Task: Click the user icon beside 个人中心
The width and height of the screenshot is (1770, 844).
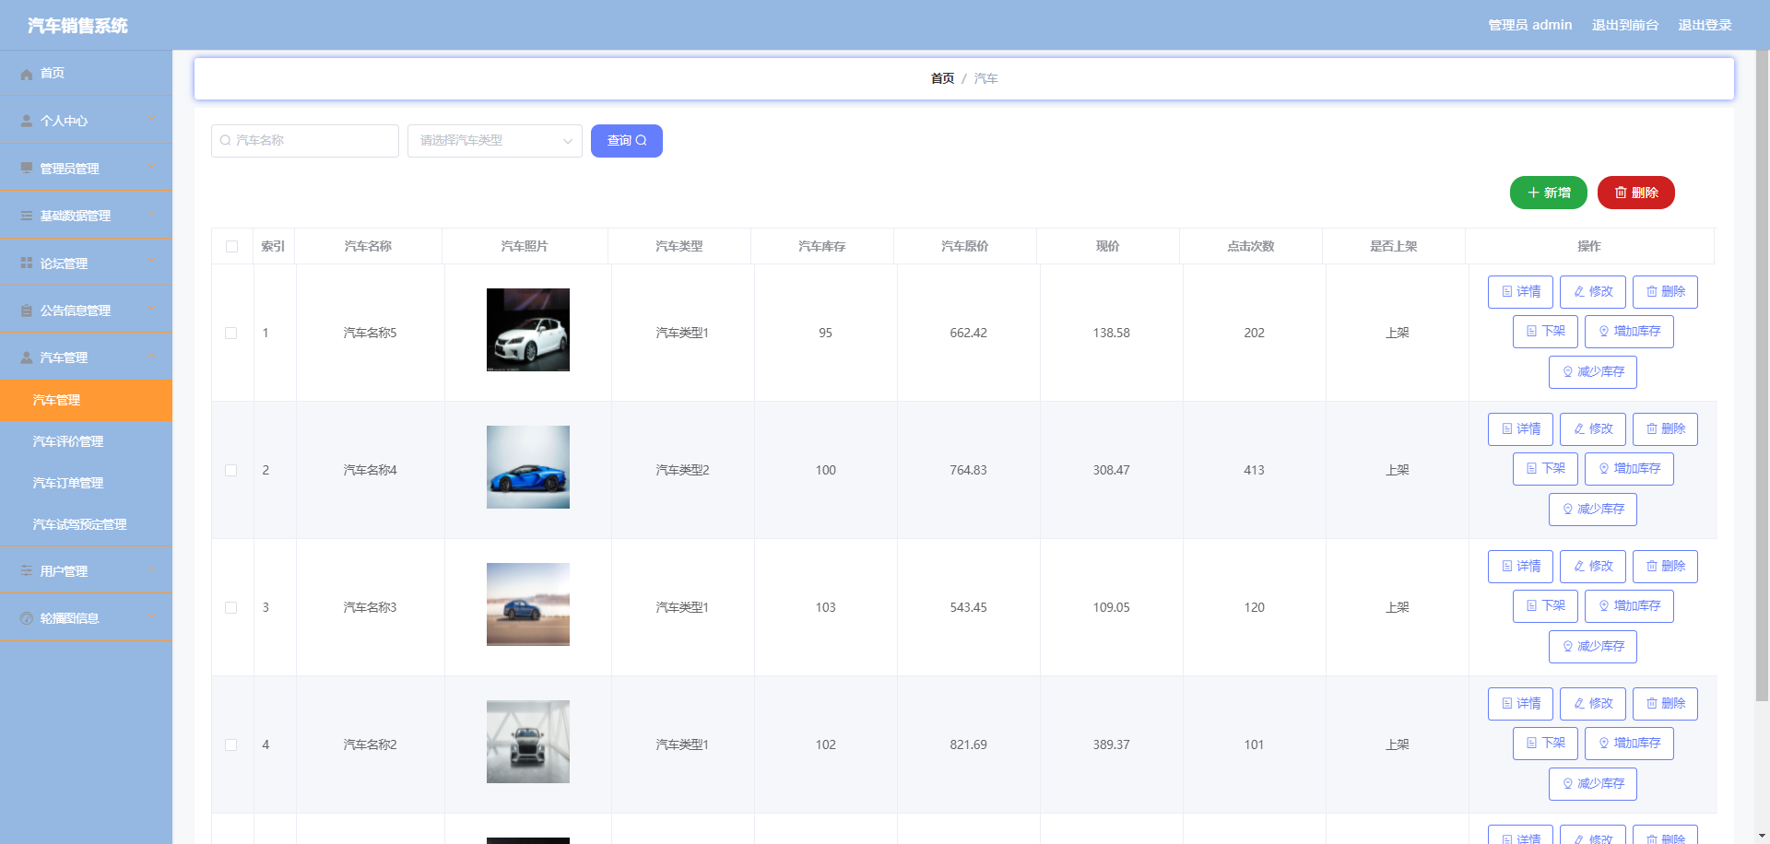Action: pos(27,121)
